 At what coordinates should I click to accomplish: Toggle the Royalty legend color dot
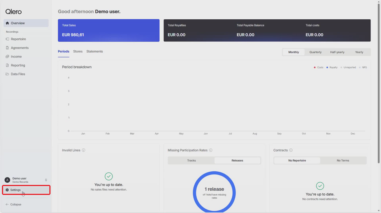327,67
